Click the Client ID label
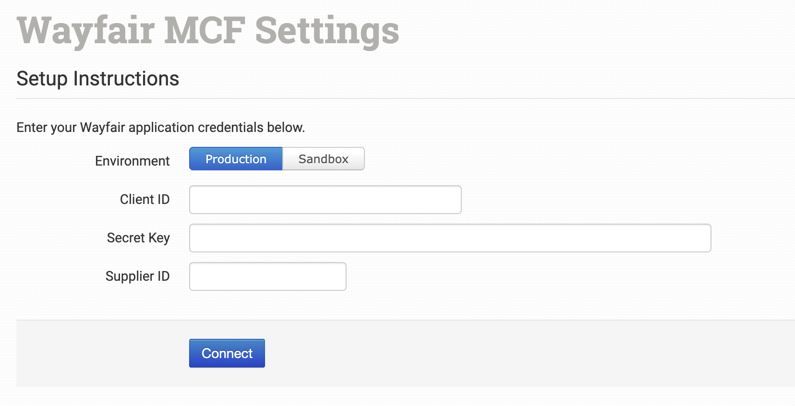Image resolution: width=795 pixels, height=406 pixels. [x=145, y=199]
